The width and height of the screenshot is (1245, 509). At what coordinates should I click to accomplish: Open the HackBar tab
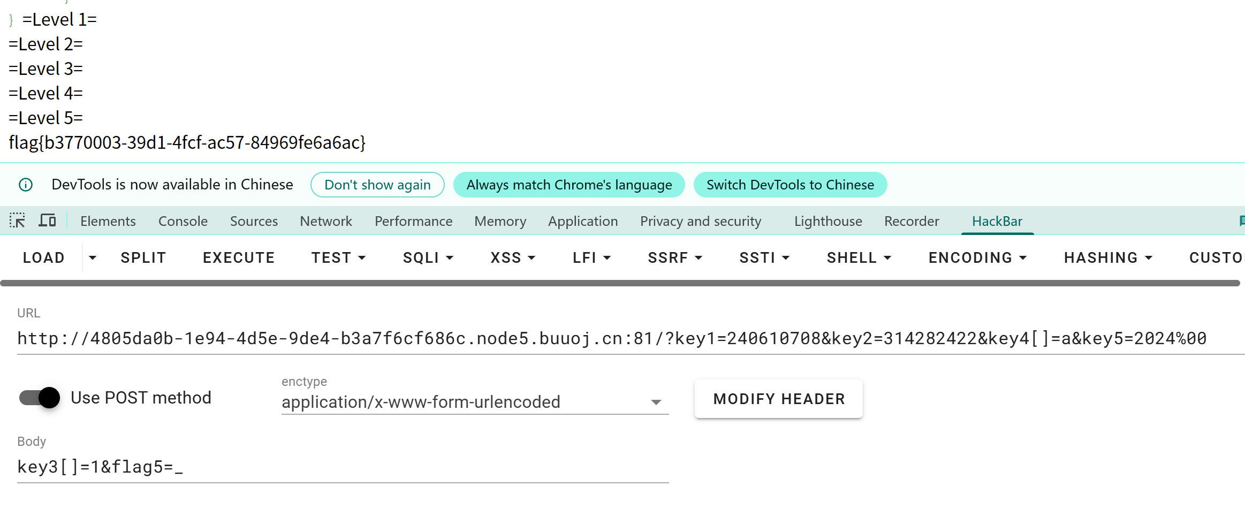click(x=997, y=221)
